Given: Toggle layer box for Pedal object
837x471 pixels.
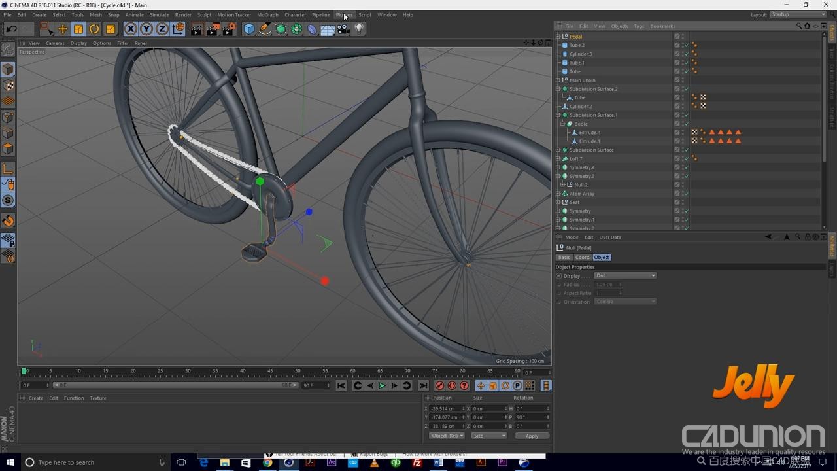Looking at the screenshot, I should [677, 37].
